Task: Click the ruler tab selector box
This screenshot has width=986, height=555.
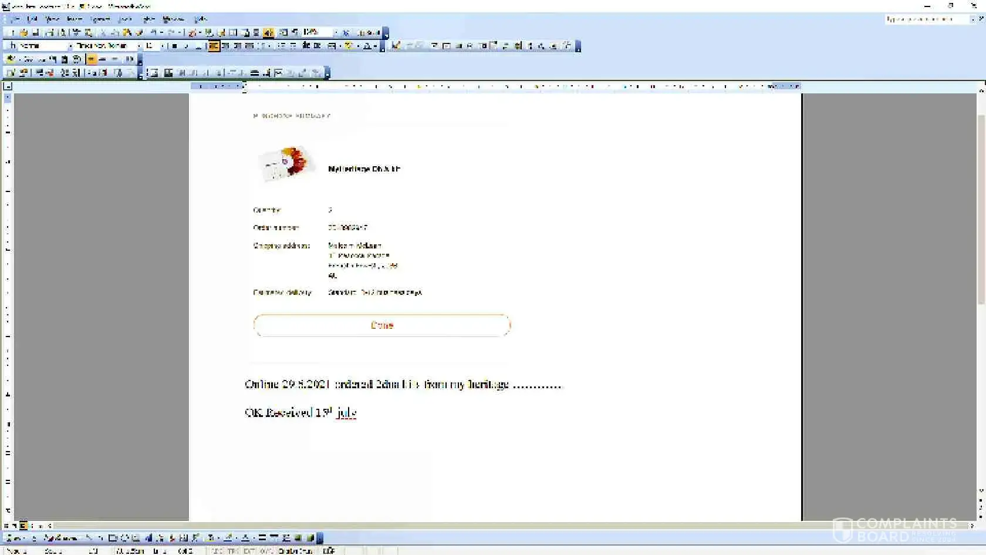Action: 8,86
